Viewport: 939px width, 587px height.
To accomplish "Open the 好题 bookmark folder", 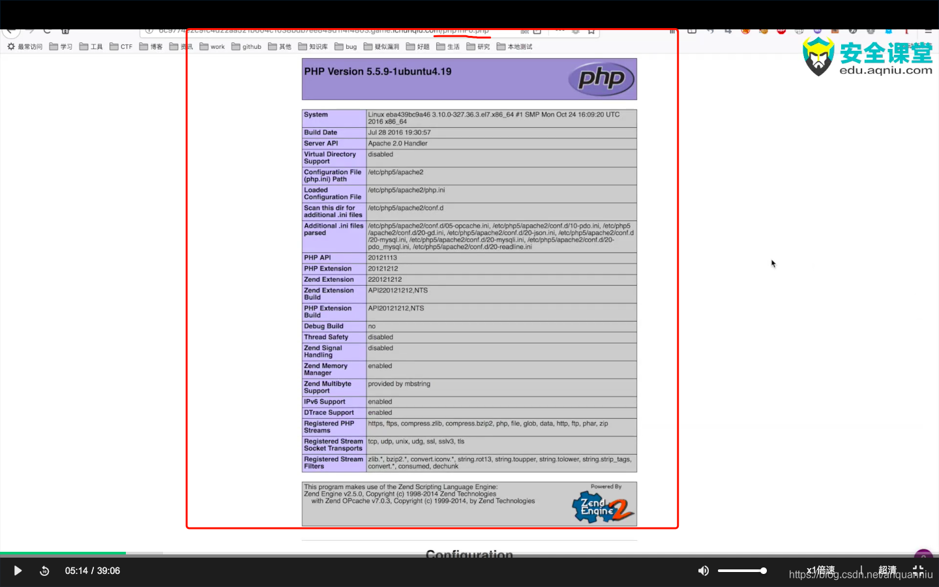I will coord(418,46).
